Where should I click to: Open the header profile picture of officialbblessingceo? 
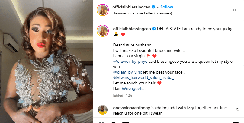pyautogui.click(x=102, y=10)
